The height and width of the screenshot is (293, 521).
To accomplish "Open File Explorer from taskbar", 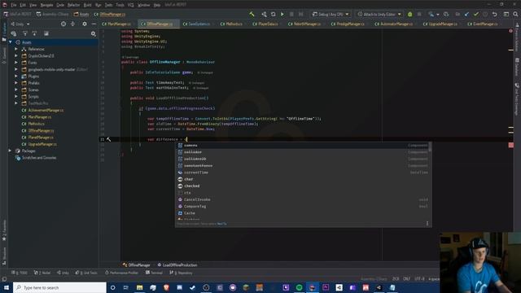I will 139,287.
